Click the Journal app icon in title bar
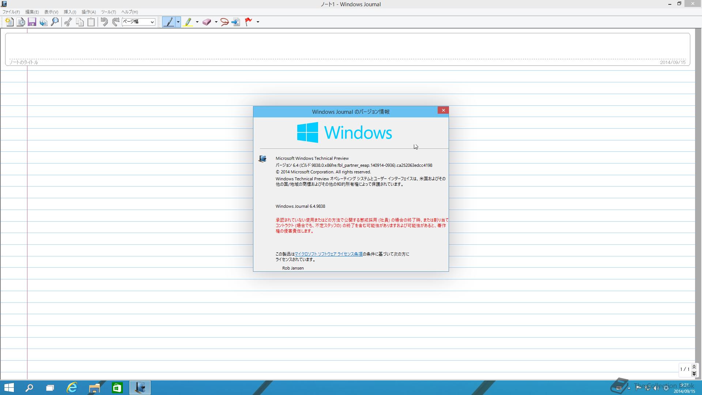This screenshot has width=702, height=395. [x=4, y=4]
